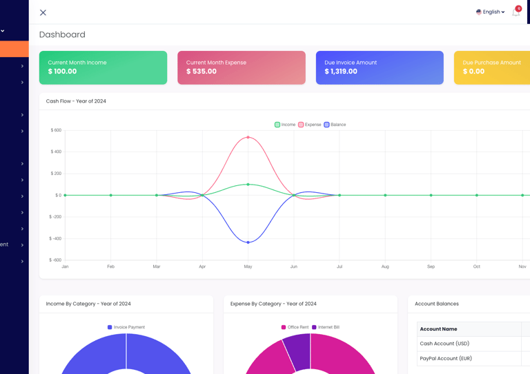Click the $ 100.00 income value

[x=62, y=71]
